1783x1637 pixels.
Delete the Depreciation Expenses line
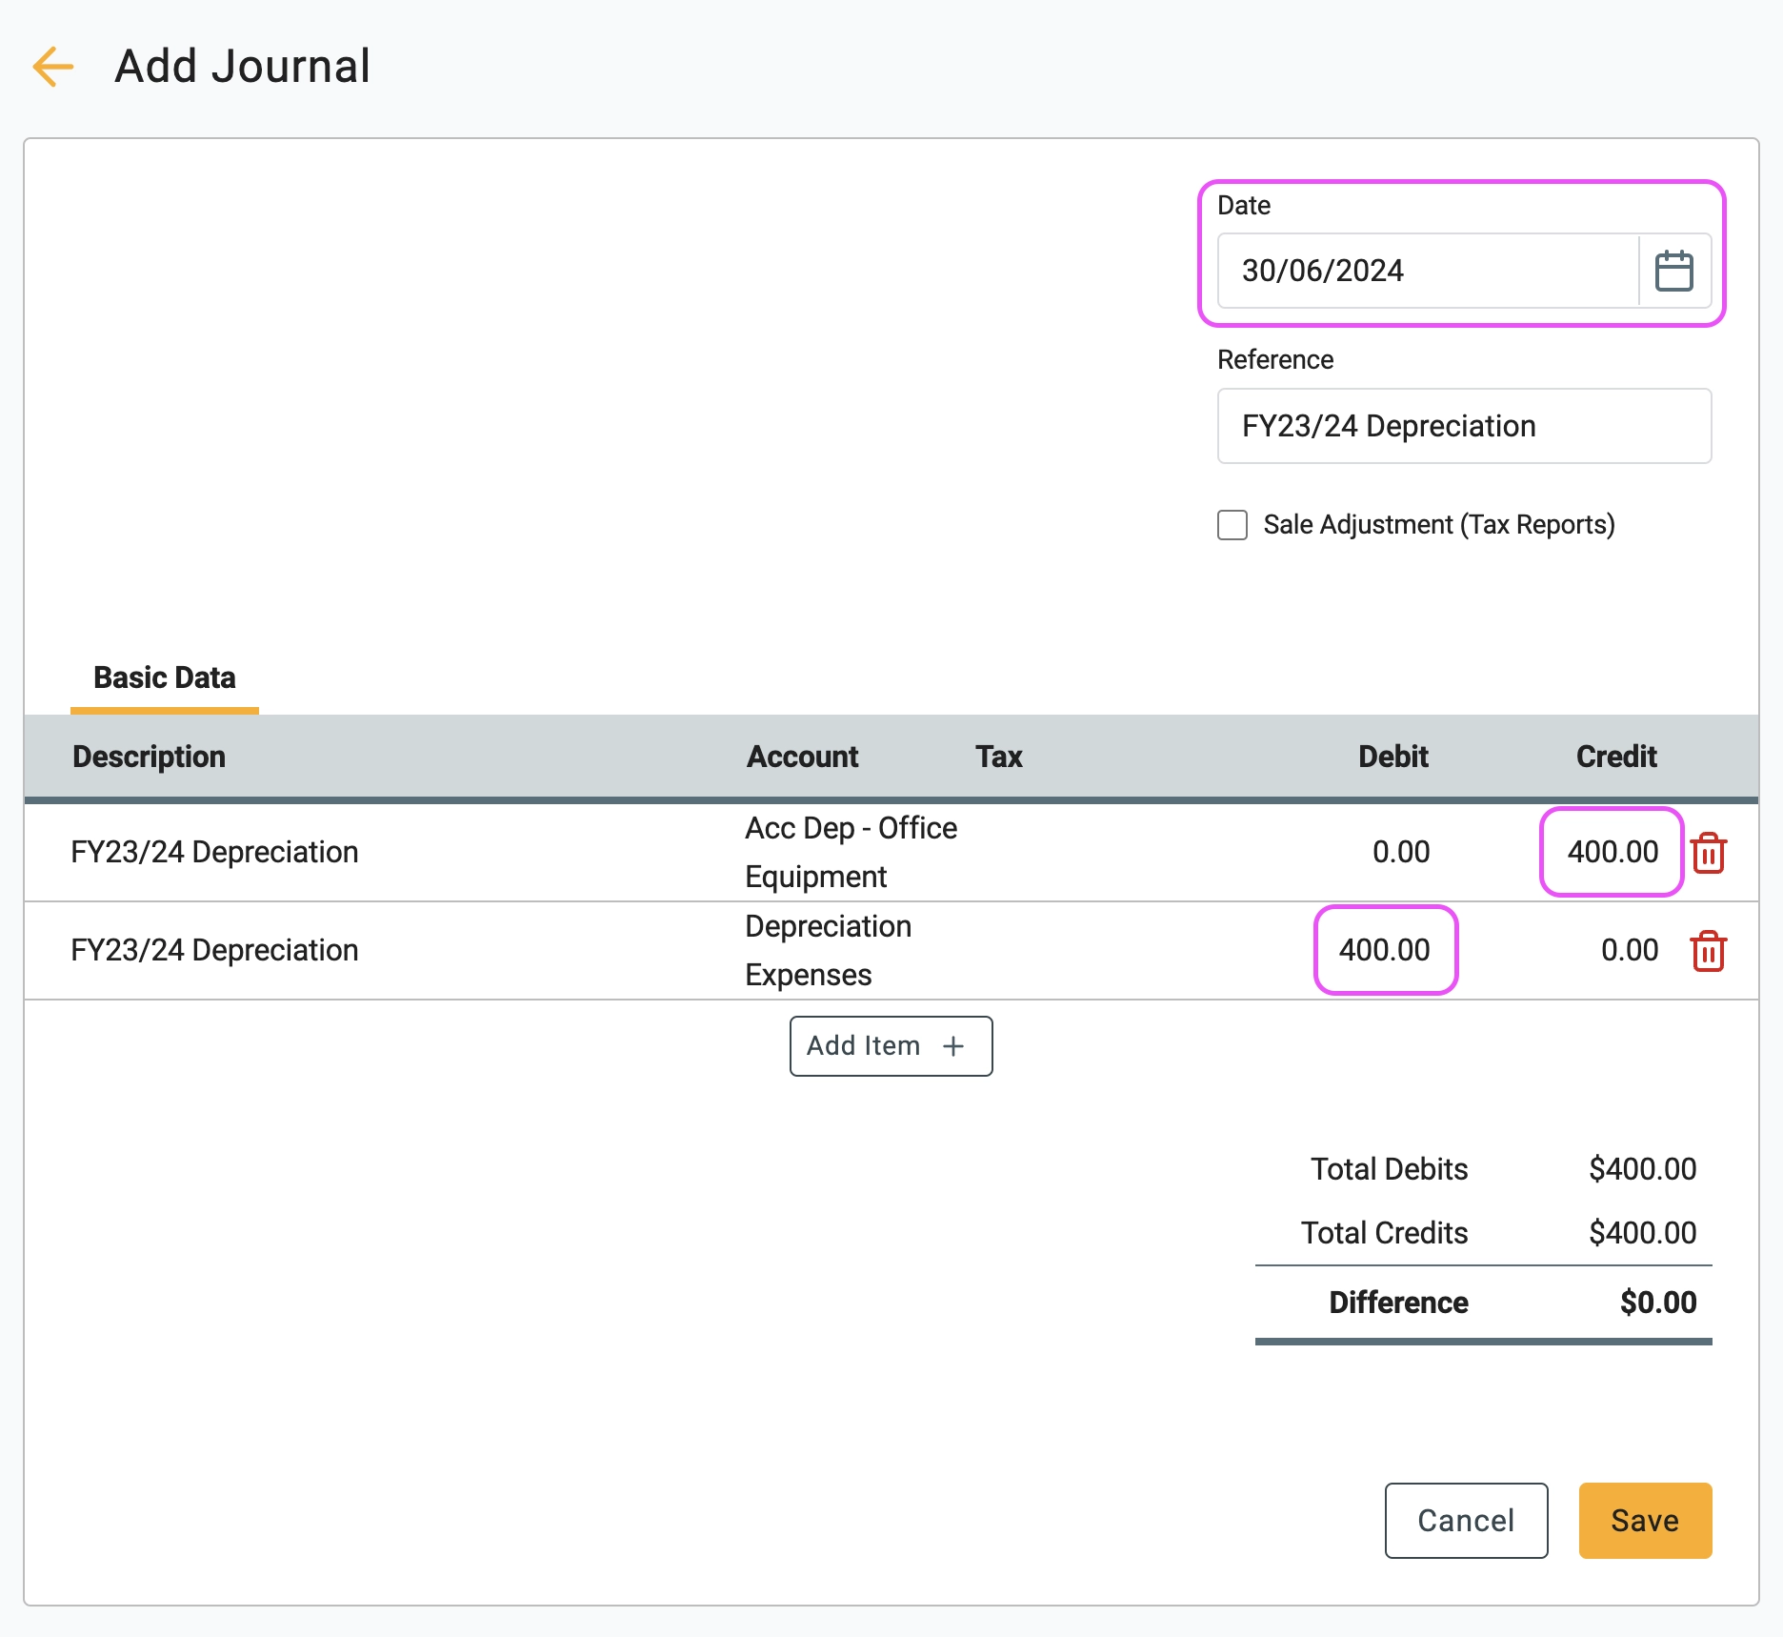click(1709, 950)
